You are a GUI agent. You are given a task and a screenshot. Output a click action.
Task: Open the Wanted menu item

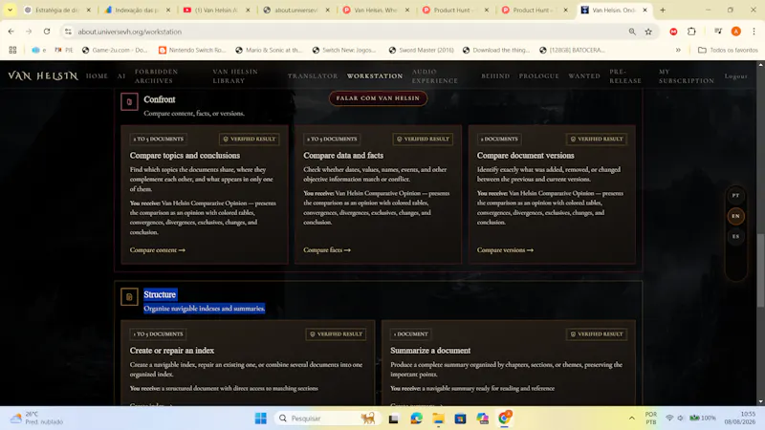tap(584, 76)
